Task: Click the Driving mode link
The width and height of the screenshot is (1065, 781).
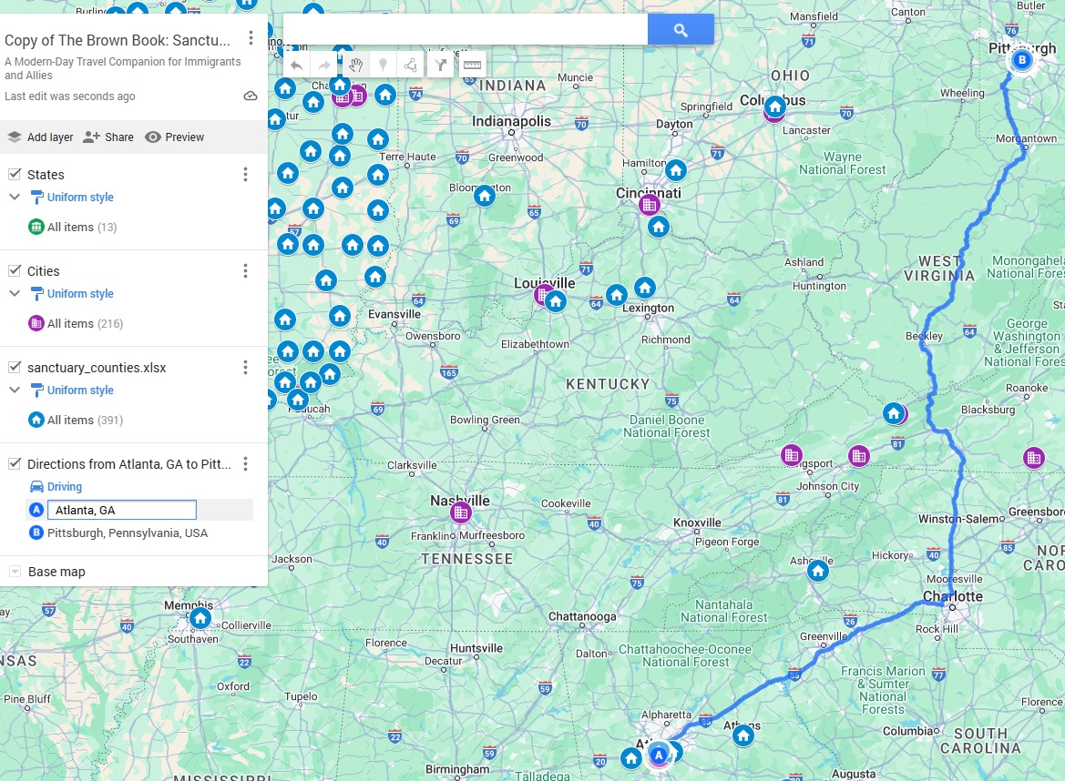Action: tap(65, 486)
